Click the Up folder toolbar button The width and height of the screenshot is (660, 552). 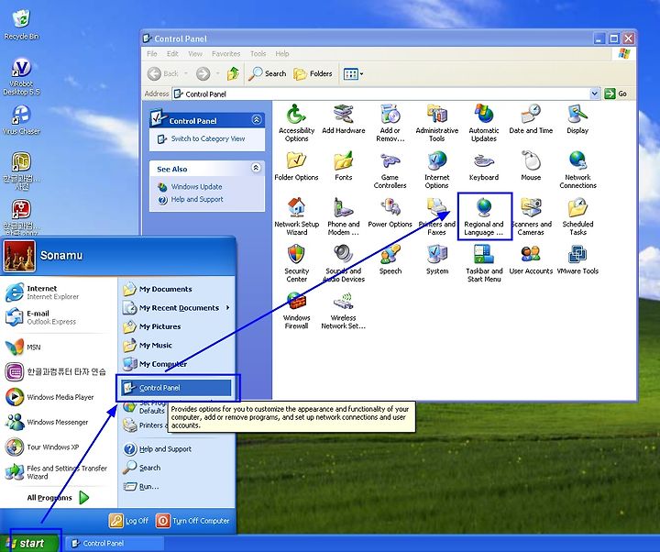click(233, 74)
